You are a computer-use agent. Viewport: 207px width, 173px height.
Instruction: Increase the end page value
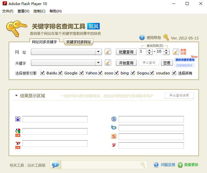click(166, 50)
